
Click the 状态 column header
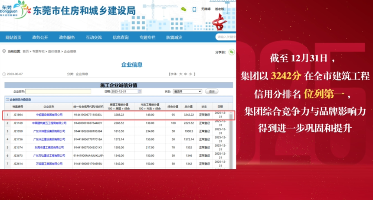click(204, 106)
